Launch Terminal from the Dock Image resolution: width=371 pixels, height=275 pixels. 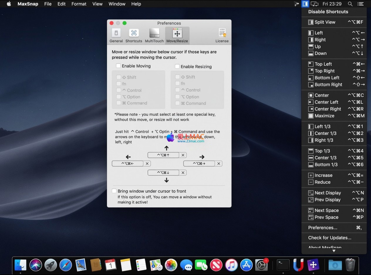[283, 265]
